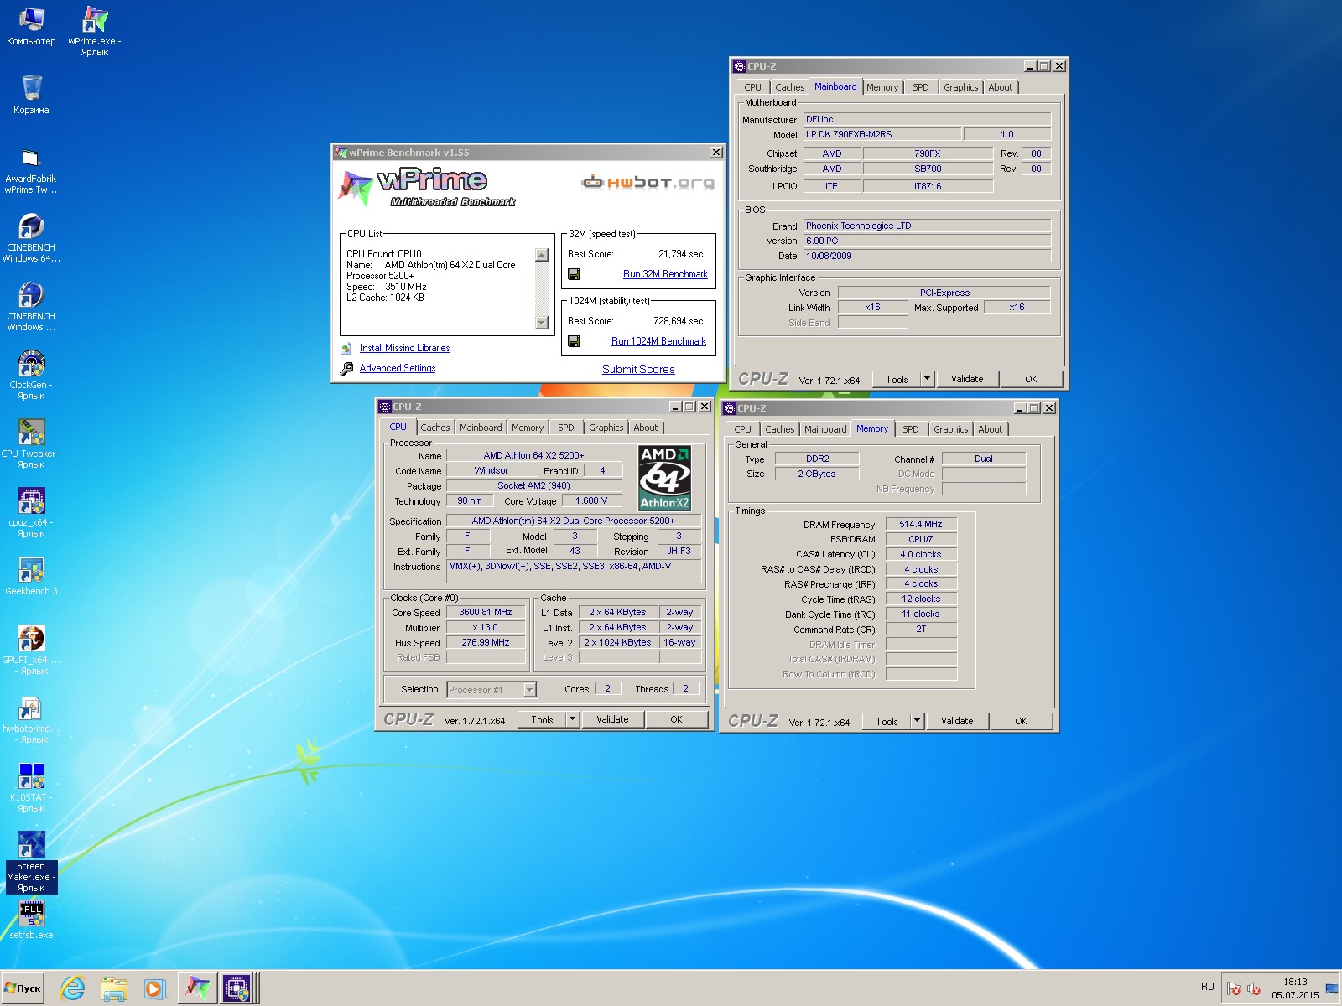Open the Компьютер desktop icon
Screen dimensions: 1342x1006
(31, 25)
